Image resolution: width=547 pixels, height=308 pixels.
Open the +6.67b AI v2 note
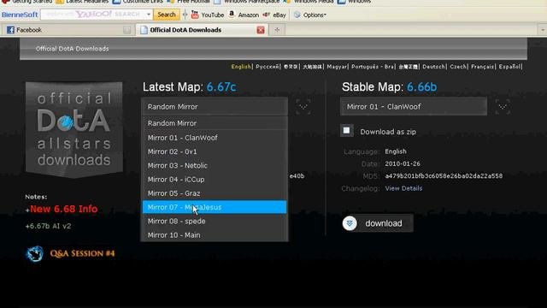coord(48,226)
